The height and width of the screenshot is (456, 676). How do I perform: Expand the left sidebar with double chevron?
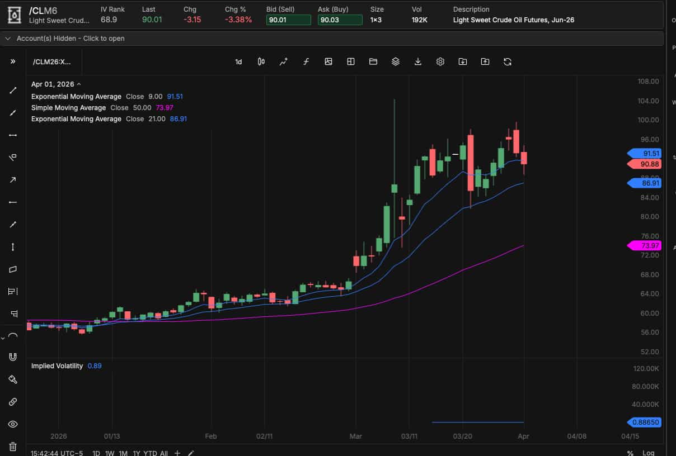coord(13,61)
